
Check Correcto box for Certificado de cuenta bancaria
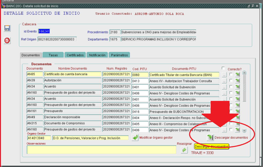pyautogui.click(x=231, y=74)
